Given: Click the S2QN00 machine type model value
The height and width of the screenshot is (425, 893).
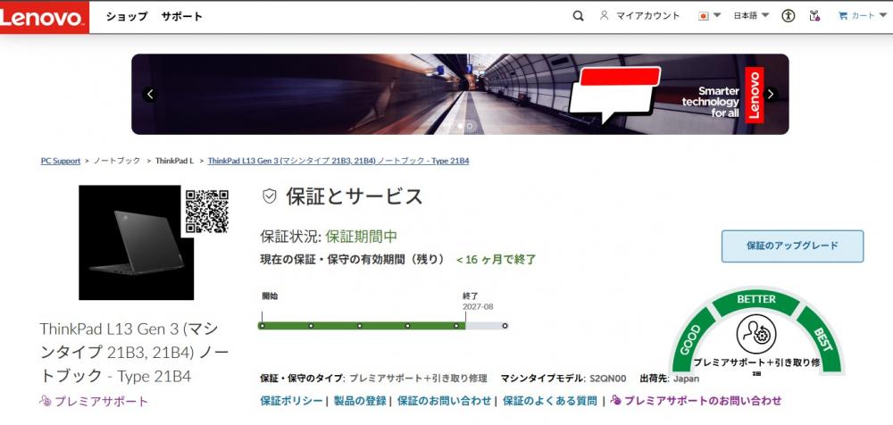Looking at the screenshot, I should (607, 379).
